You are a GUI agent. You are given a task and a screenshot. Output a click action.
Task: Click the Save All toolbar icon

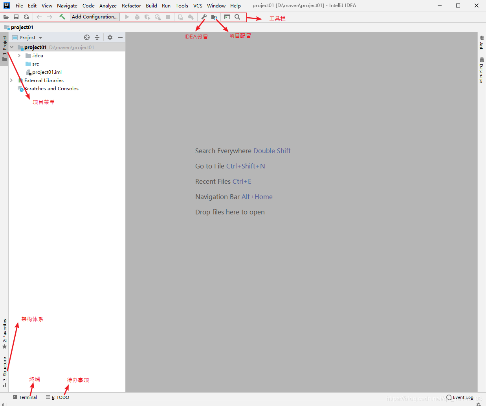[16, 17]
